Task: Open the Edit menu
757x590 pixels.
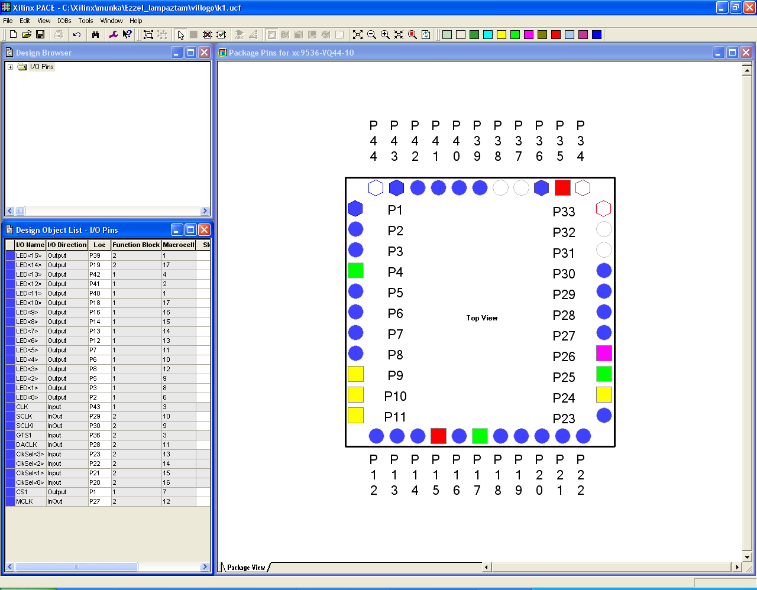Action: 25,21
